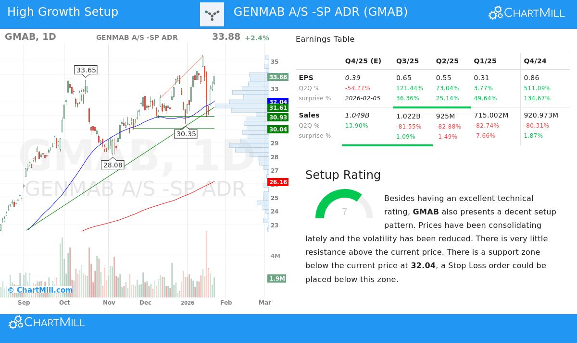Click the 2026-02-05 earnings date
This screenshot has width=577, height=343.
pyautogui.click(x=363, y=98)
